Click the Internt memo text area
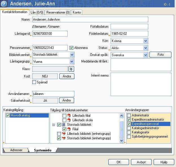This screenshot has height=167, width=176. (141, 84)
